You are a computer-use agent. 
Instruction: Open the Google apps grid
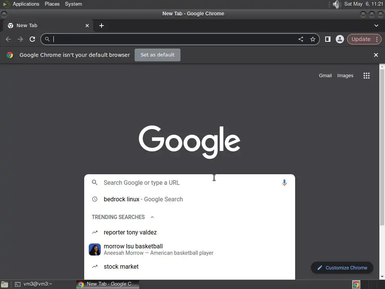click(x=367, y=75)
